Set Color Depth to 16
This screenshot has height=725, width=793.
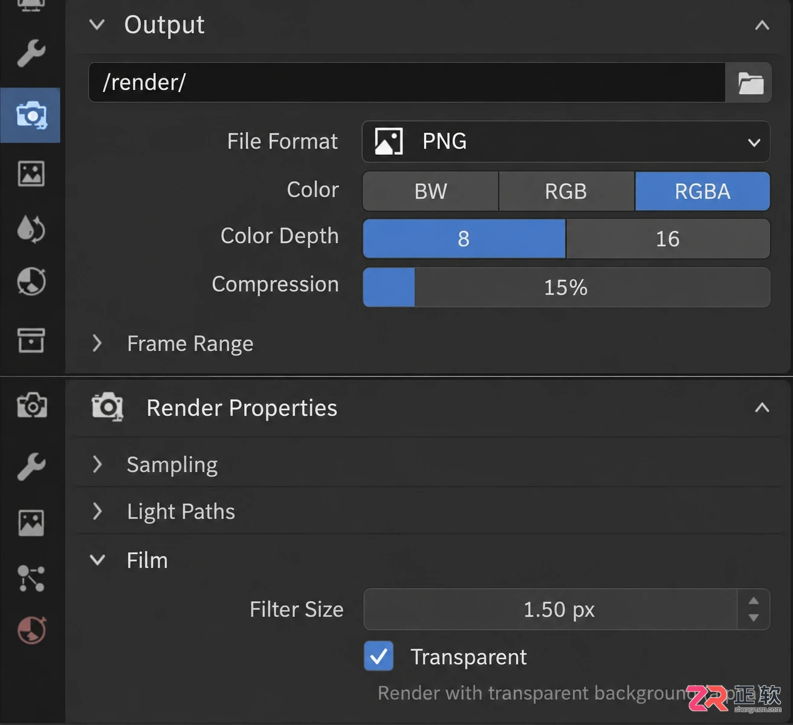click(668, 239)
